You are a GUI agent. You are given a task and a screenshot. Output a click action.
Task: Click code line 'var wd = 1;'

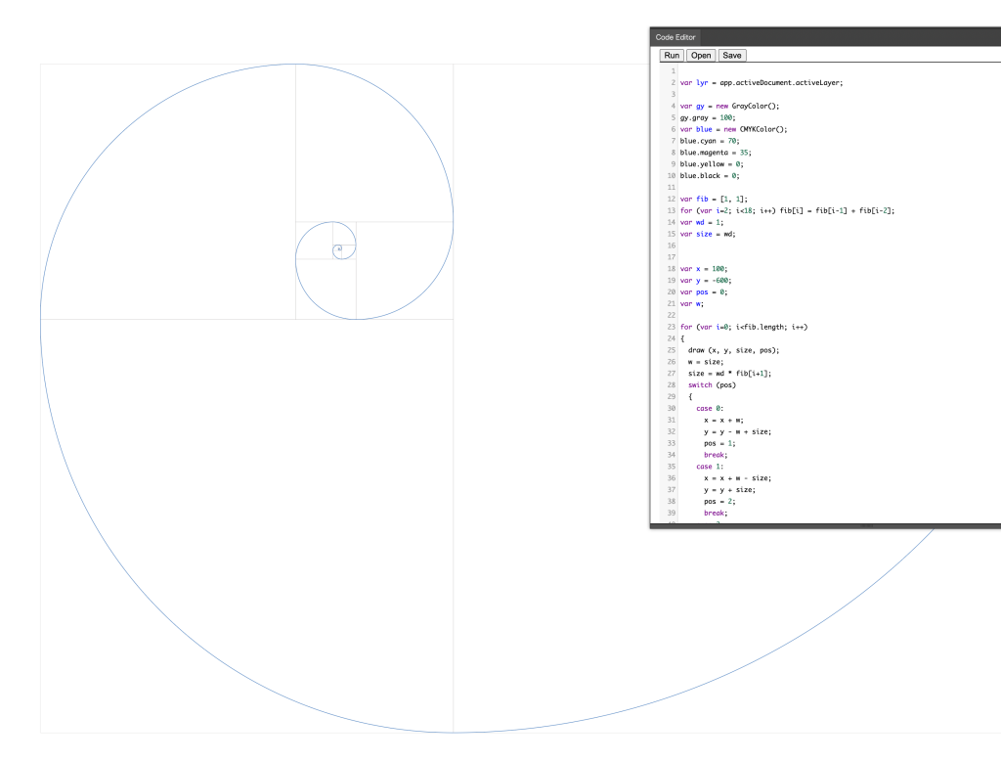click(702, 222)
